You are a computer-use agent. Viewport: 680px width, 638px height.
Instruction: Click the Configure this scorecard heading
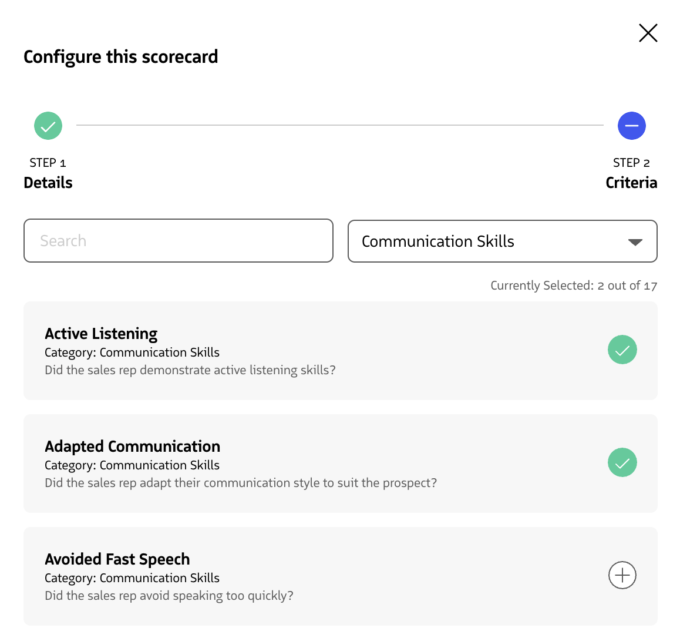click(x=120, y=56)
